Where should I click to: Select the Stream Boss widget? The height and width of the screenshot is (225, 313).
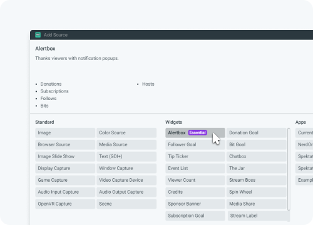pyautogui.click(x=257, y=180)
